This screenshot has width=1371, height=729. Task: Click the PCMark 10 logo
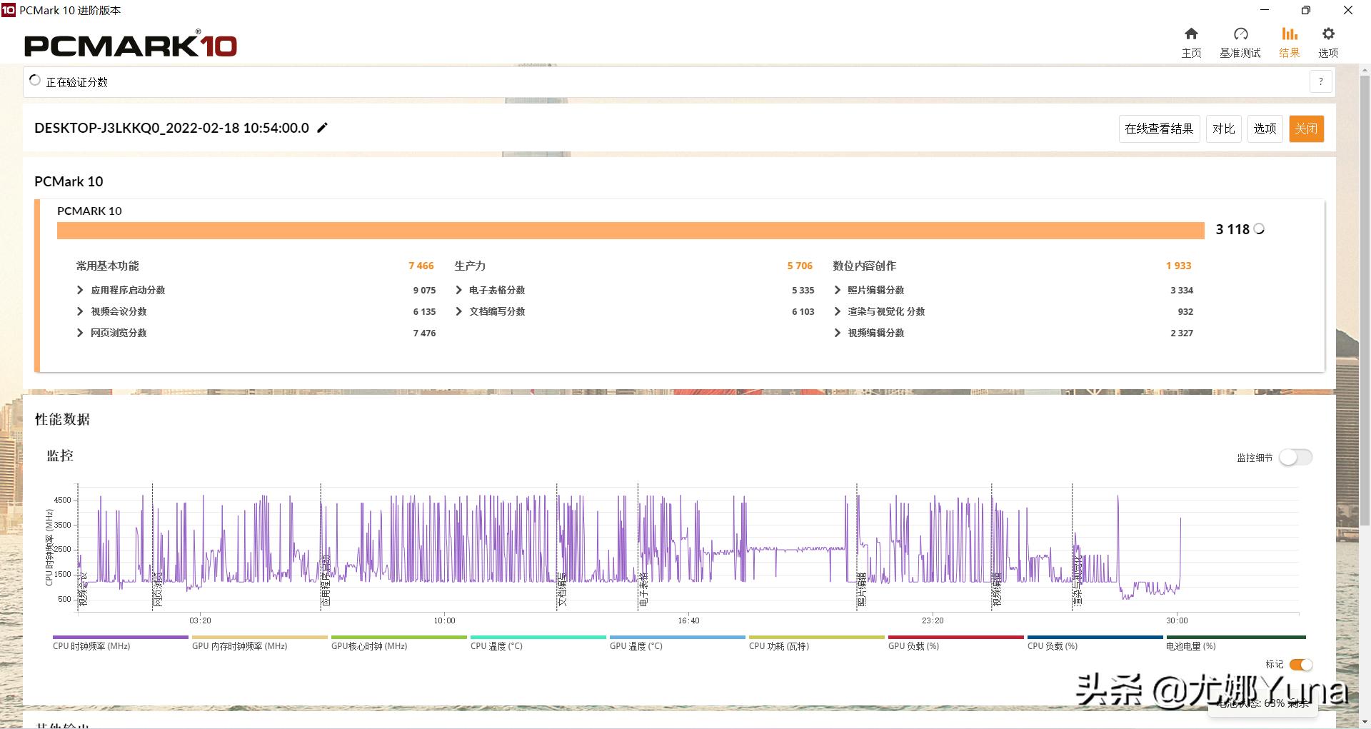(131, 45)
